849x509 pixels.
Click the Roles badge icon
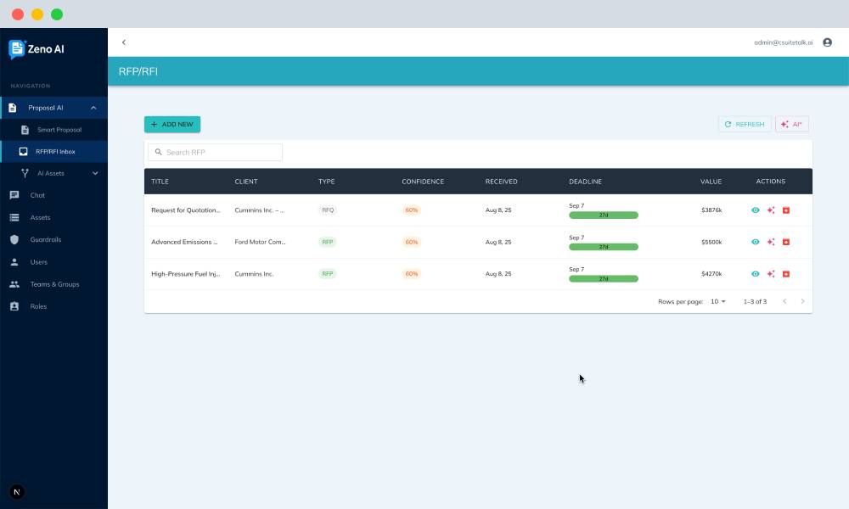click(x=14, y=306)
